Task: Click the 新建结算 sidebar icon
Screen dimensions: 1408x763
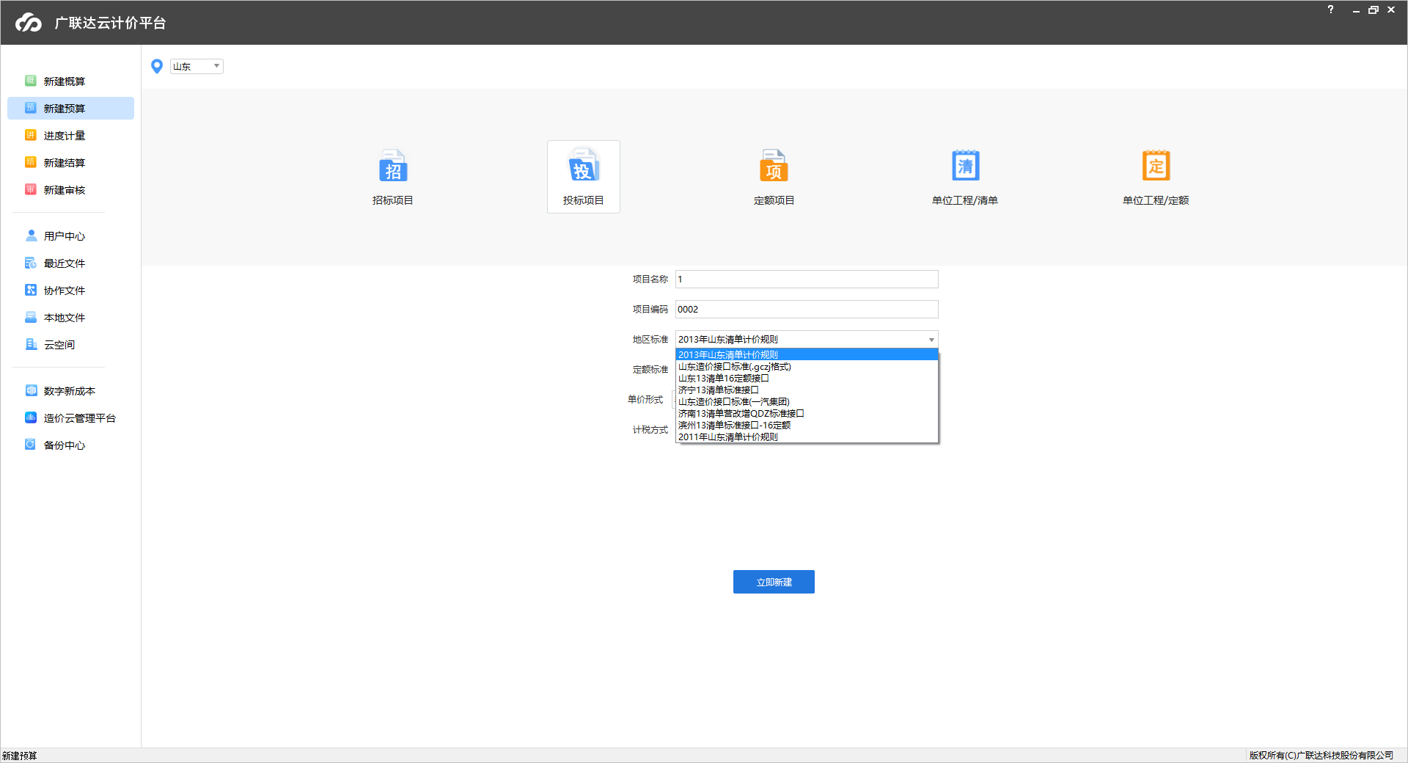Action: pos(31,162)
